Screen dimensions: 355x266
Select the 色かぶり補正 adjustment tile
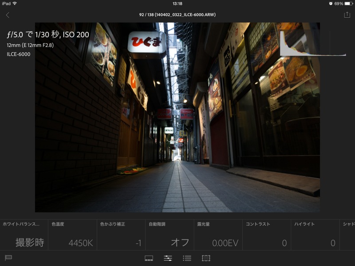[x=121, y=235]
